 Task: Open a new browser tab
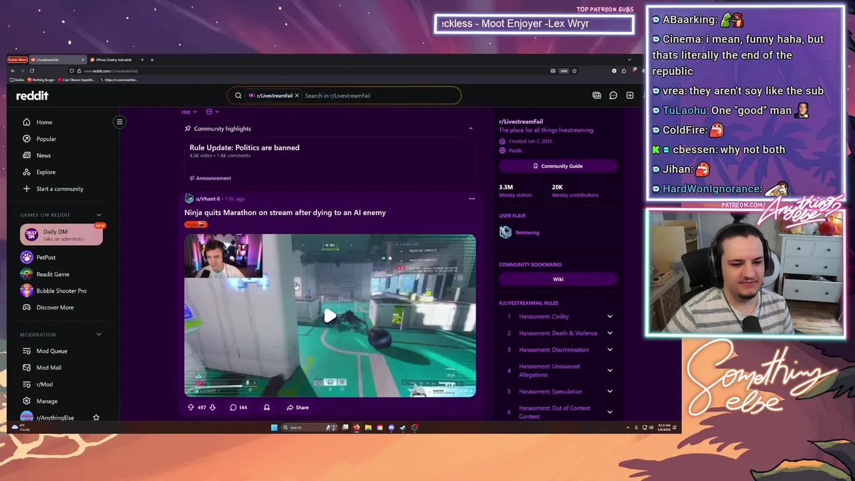click(152, 60)
